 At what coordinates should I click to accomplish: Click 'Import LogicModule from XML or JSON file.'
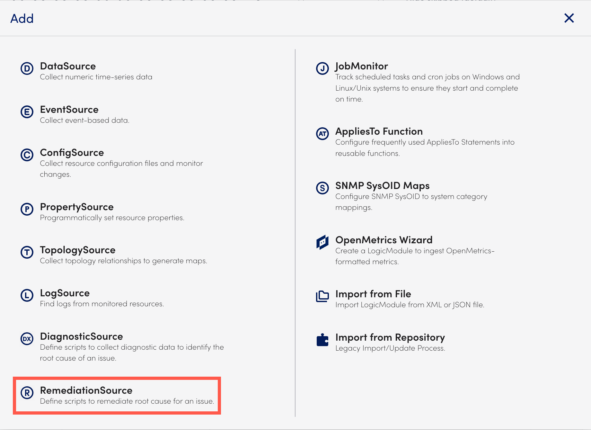pos(410,305)
